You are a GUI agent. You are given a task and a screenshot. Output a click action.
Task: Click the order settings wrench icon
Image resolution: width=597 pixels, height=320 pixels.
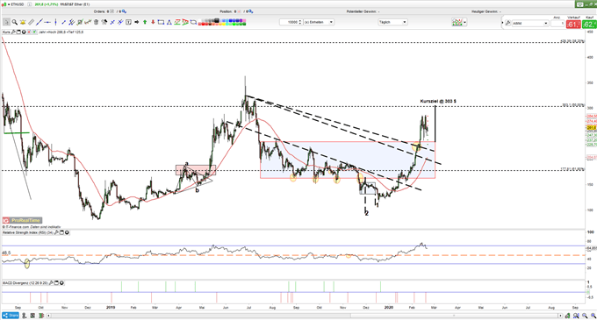pos(508,23)
